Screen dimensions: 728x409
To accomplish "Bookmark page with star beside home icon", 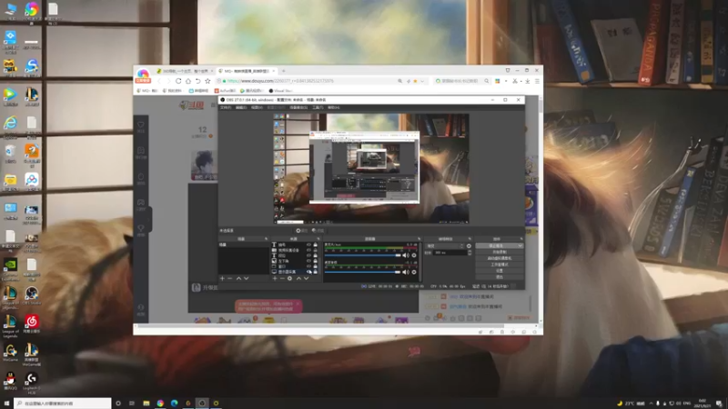I will [x=207, y=81].
